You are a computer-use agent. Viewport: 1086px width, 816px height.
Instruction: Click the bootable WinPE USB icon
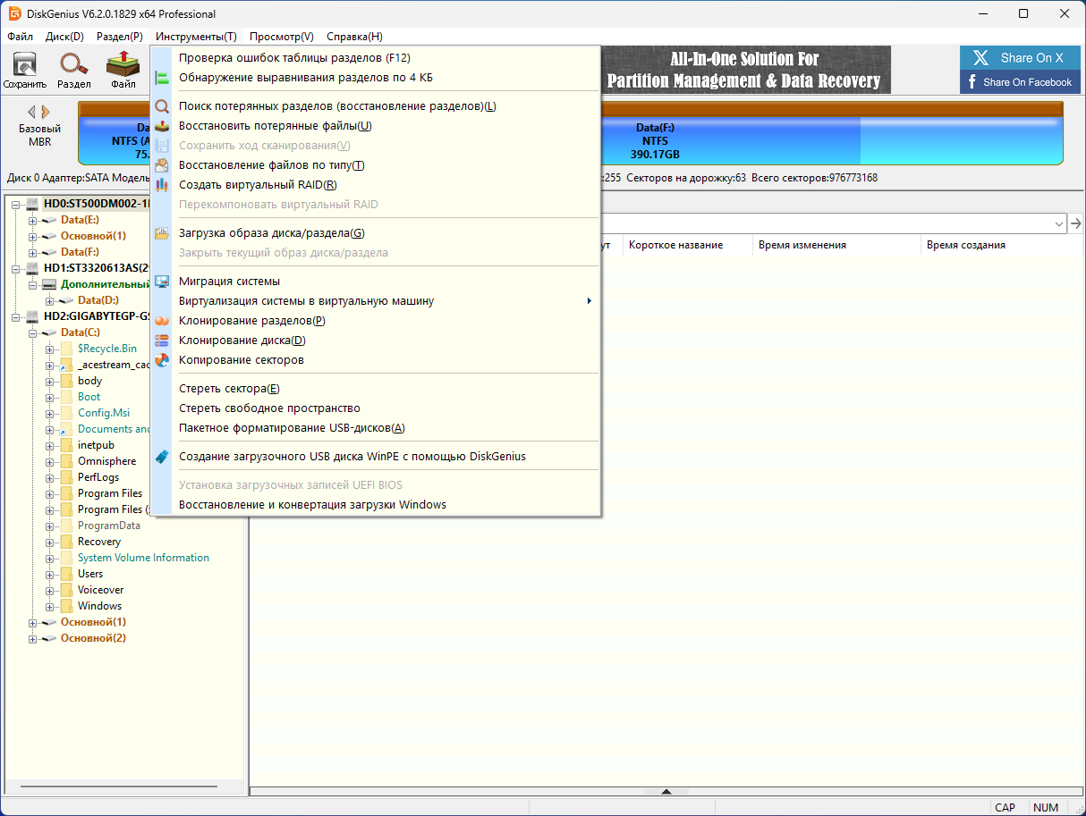click(162, 457)
